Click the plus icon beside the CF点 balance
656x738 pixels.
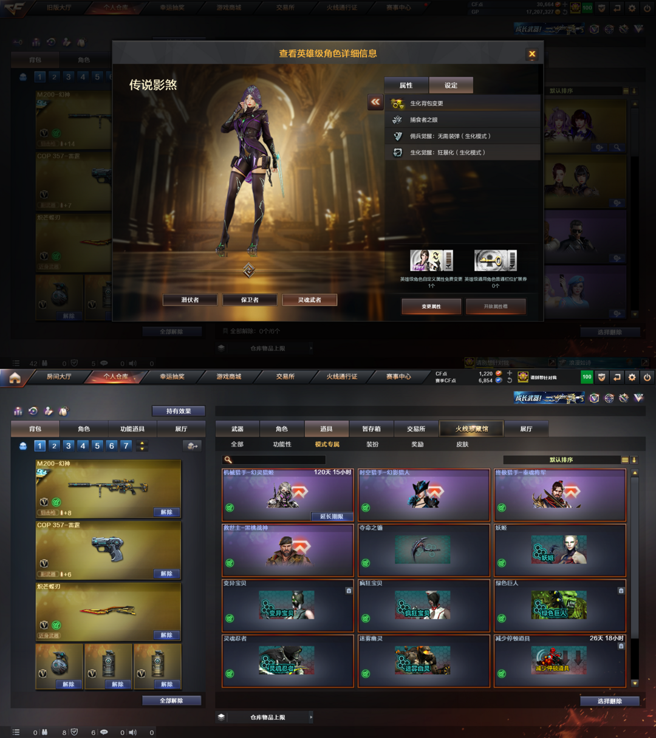[x=510, y=373]
